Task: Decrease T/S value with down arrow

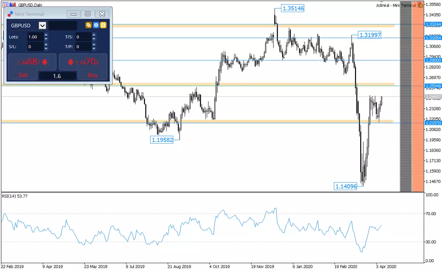Action: (x=94, y=39)
